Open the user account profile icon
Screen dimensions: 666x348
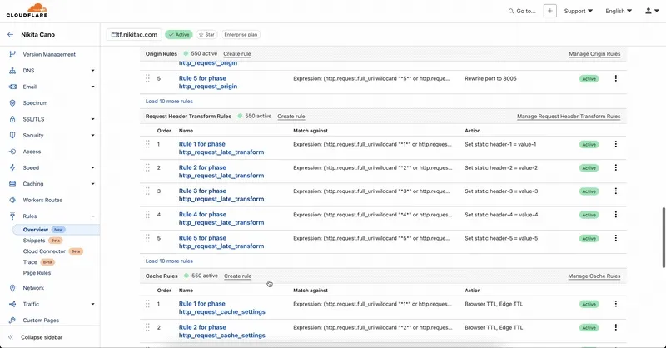click(x=649, y=11)
